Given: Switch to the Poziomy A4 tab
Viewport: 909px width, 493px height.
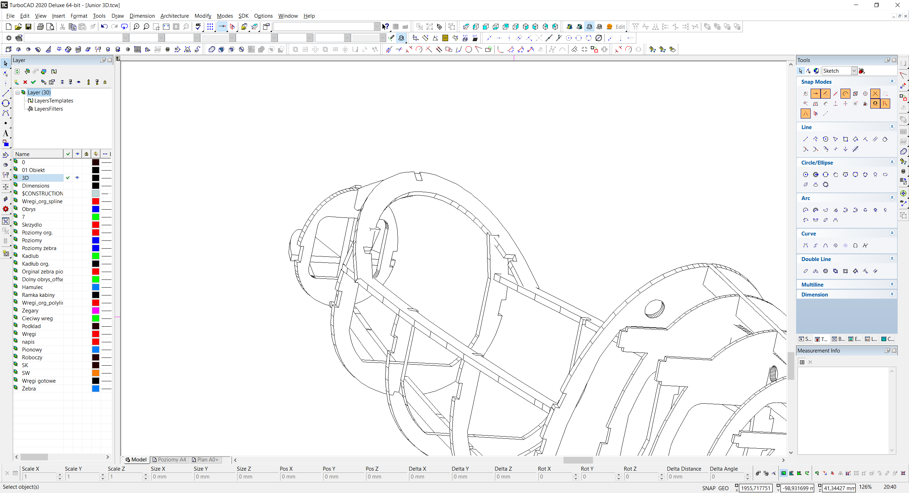Looking at the screenshot, I should pos(169,460).
